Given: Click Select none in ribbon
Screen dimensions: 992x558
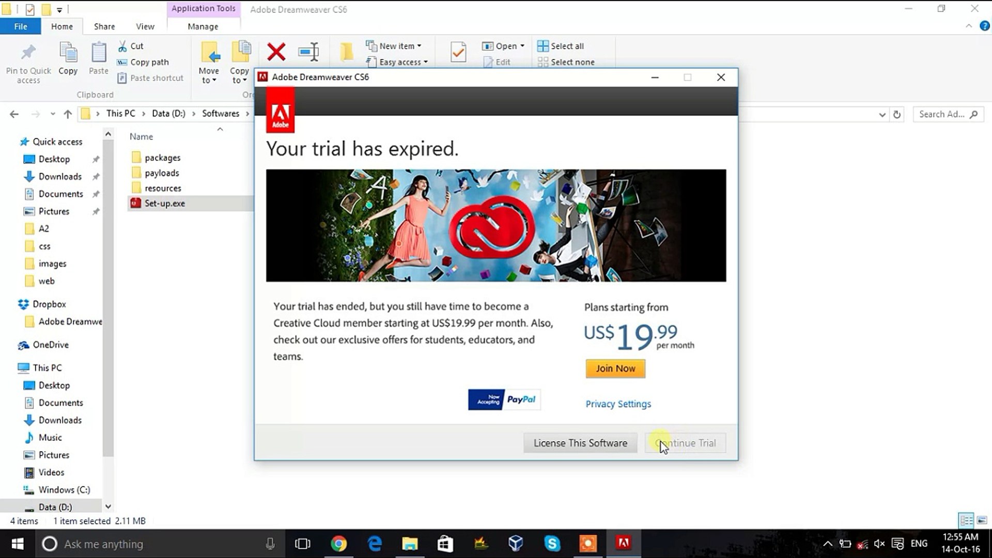Looking at the screenshot, I should 566,62.
